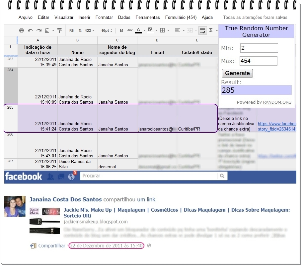Viewport: 302px width, 266px height.
Task: Click the Print icon in the toolbar
Action: click(22, 30)
